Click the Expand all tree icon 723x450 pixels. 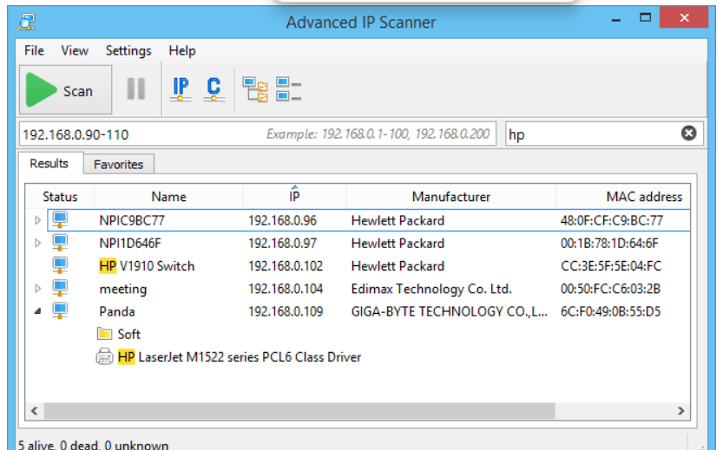coord(255,89)
